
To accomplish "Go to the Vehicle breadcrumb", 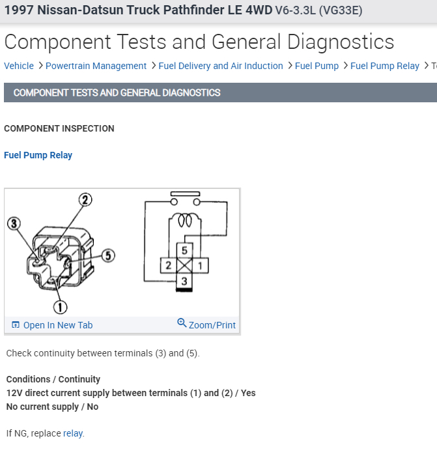I will pyautogui.click(x=19, y=66).
